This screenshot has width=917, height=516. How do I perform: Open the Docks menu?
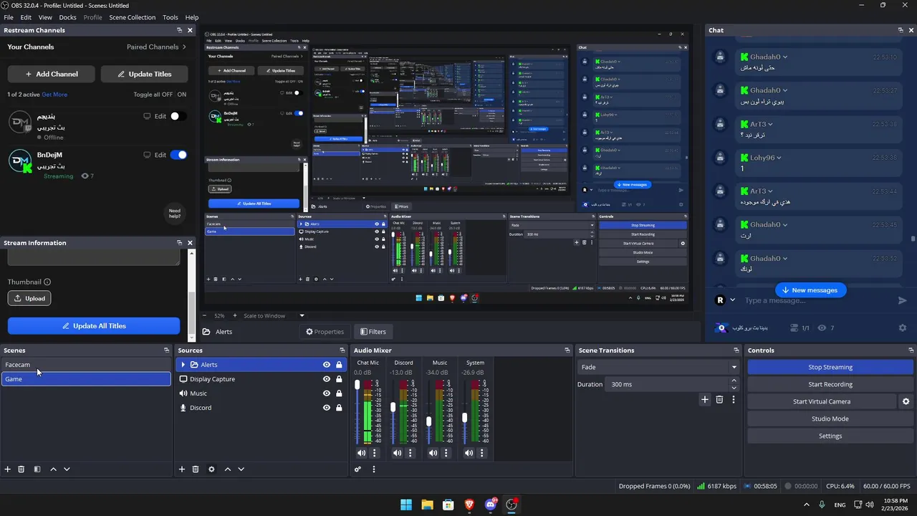point(67,17)
